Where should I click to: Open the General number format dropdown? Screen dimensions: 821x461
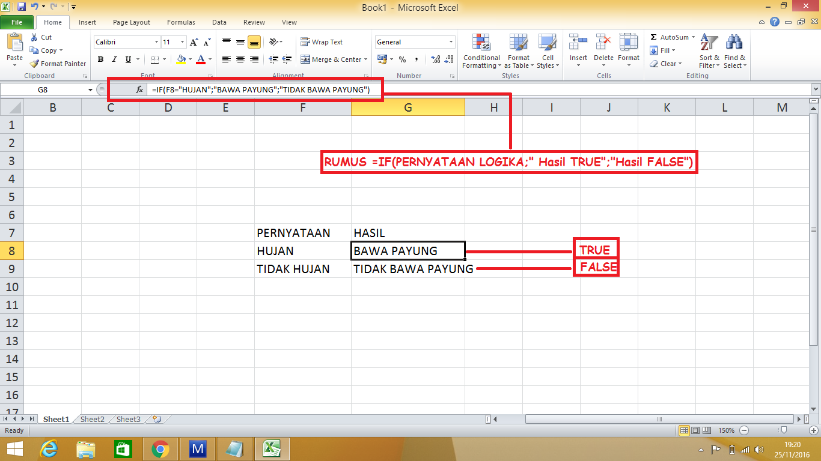451,42
